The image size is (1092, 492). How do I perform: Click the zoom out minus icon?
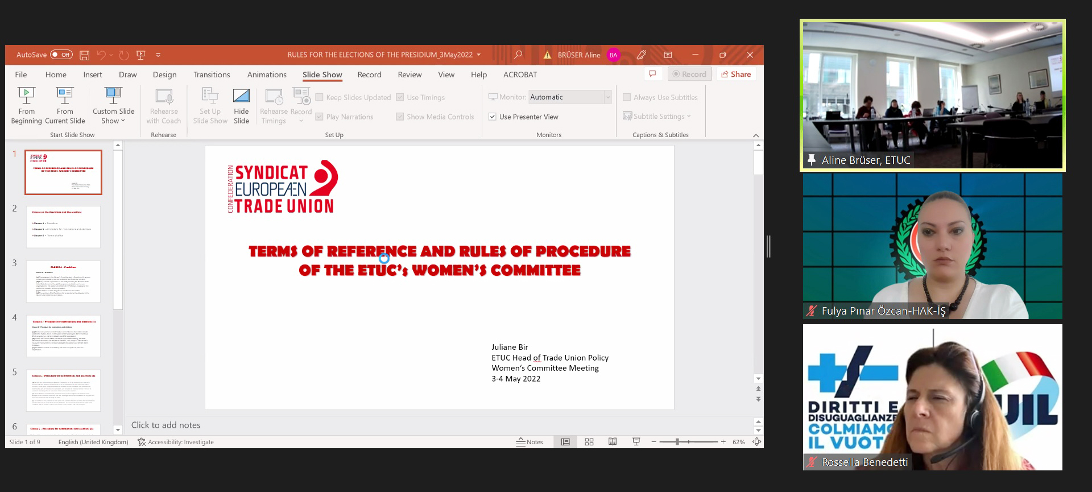(x=654, y=442)
